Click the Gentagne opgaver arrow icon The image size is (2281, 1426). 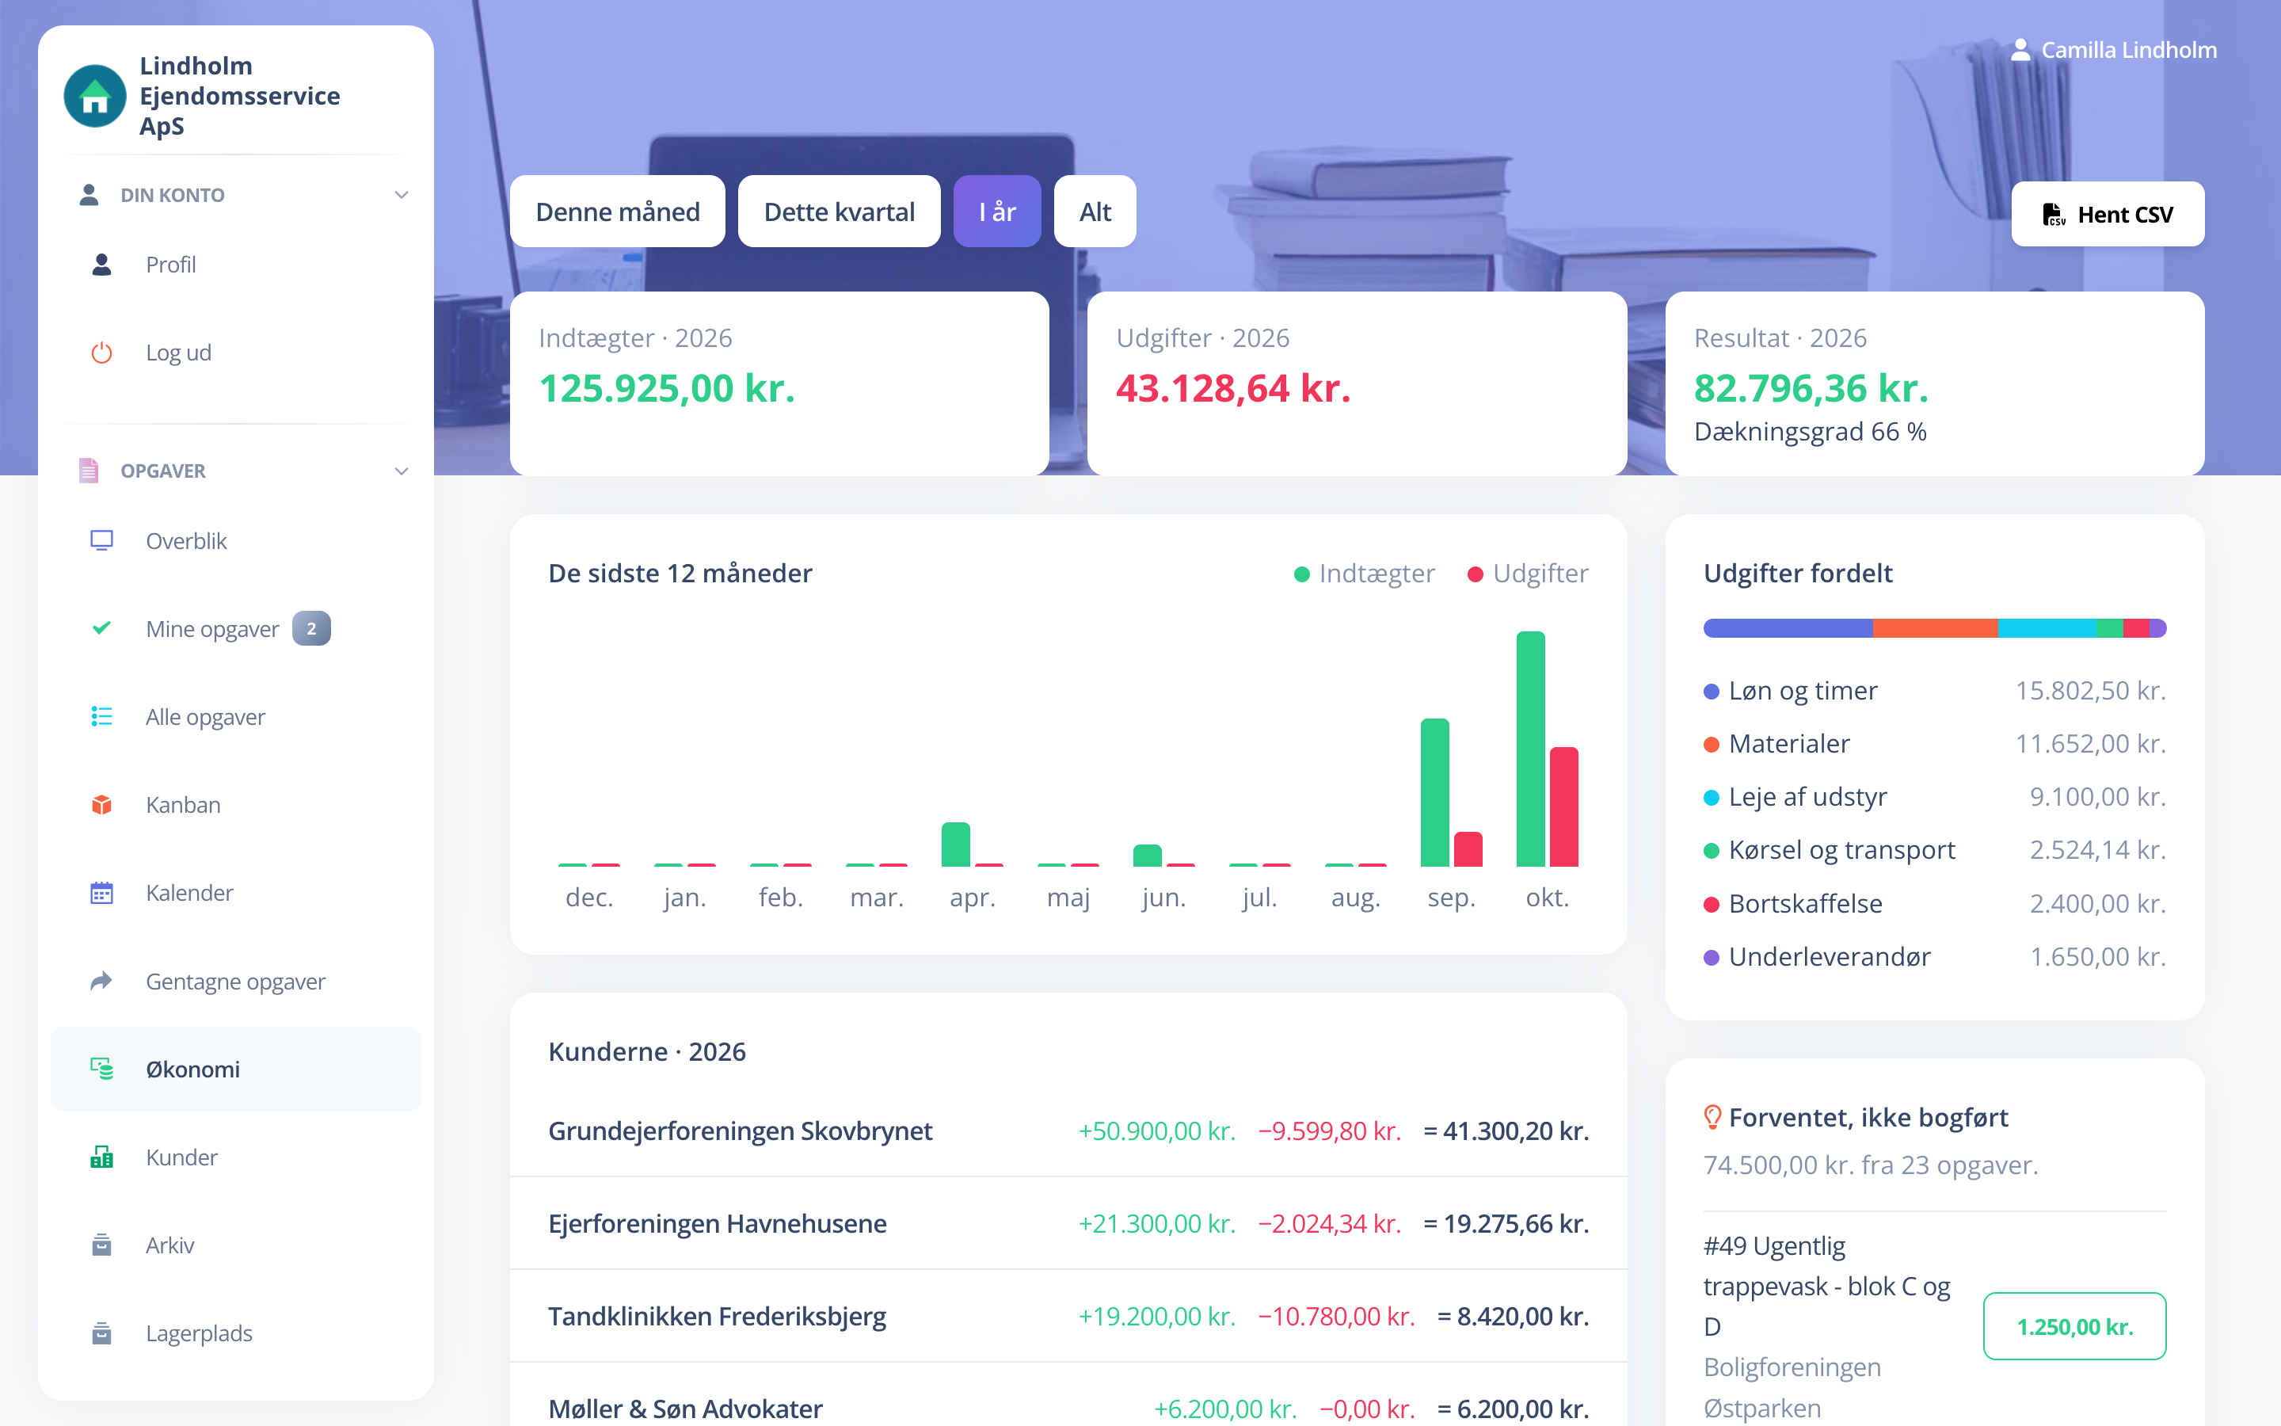(102, 981)
